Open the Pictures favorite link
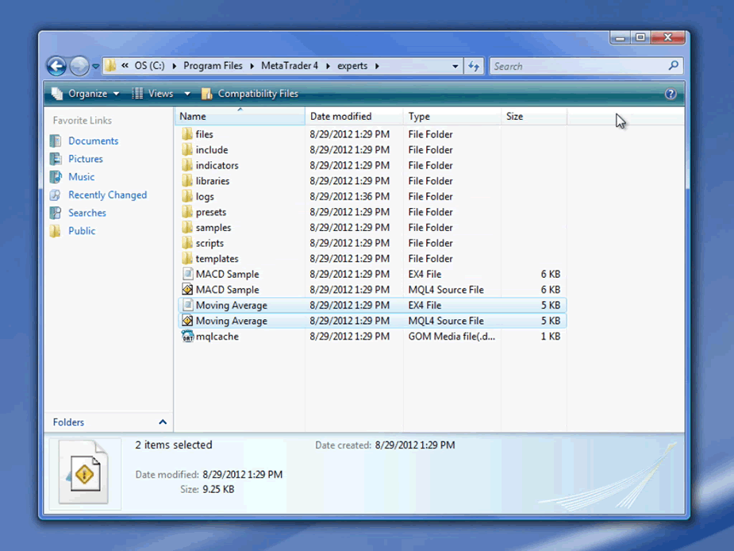Viewport: 734px width, 551px height. coord(85,159)
